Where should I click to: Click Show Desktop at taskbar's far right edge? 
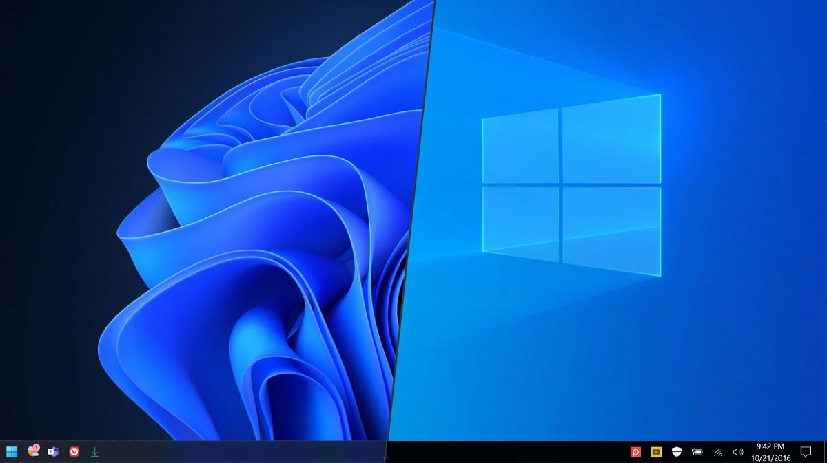(824, 452)
